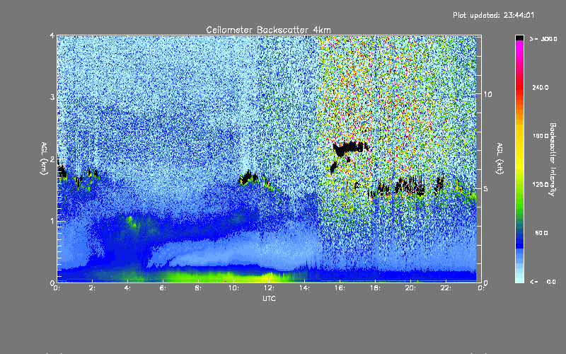Click the colorbar label '240.0'

point(540,87)
